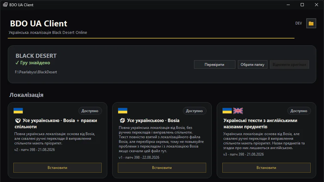
Task: Click the puzzle icon before 'Усе українською · Bosia'
Action: click(x=122, y=120)
